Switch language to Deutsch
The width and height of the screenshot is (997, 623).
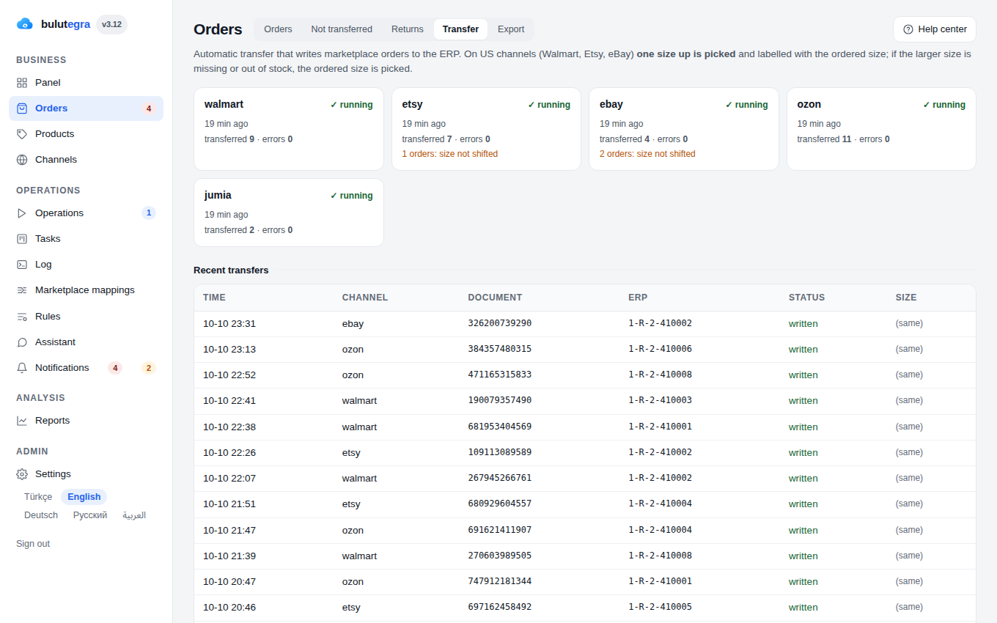point(41,515)
